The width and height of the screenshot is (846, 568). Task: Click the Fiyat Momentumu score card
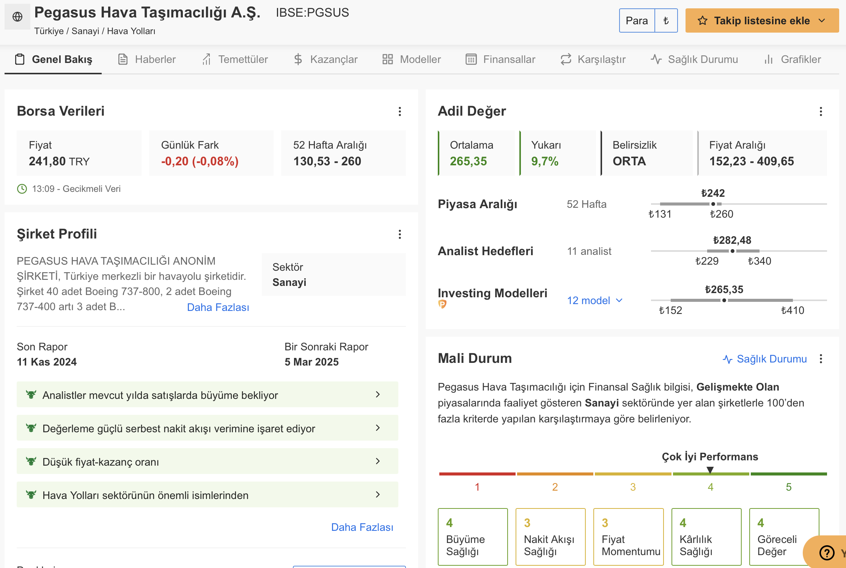click(629, 537)
